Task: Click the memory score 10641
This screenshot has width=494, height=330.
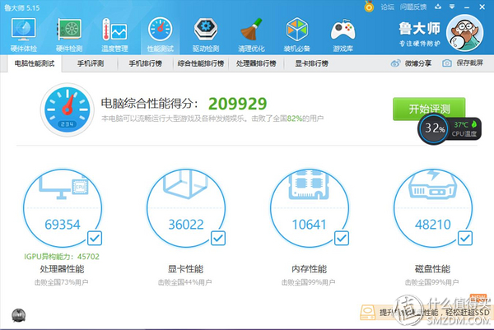Action: (309, 225)
